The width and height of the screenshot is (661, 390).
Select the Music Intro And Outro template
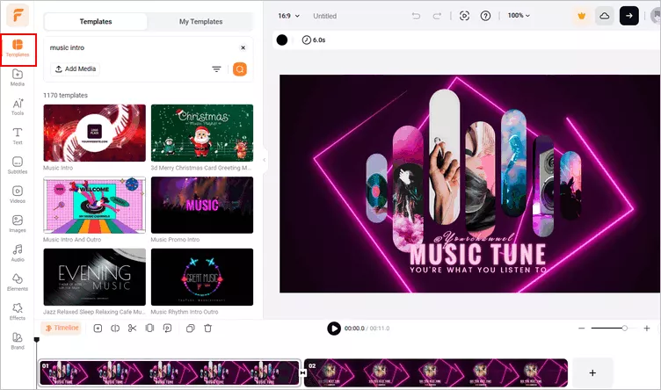click(x=94, y=206)
